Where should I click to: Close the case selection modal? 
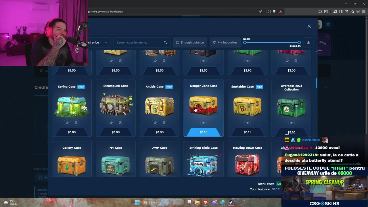309,26
